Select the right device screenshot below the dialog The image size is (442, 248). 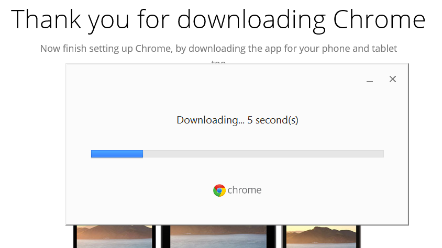[321, 236]
